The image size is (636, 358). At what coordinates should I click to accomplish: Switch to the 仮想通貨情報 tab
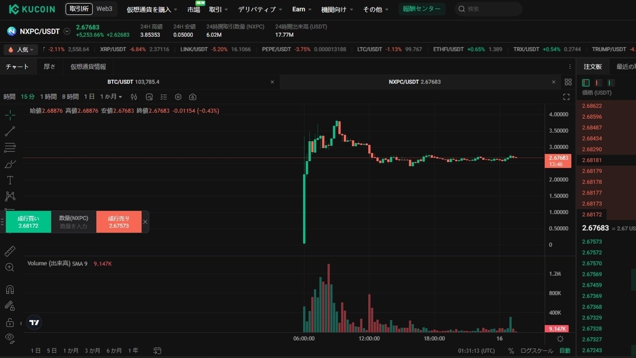coord(88,67)
